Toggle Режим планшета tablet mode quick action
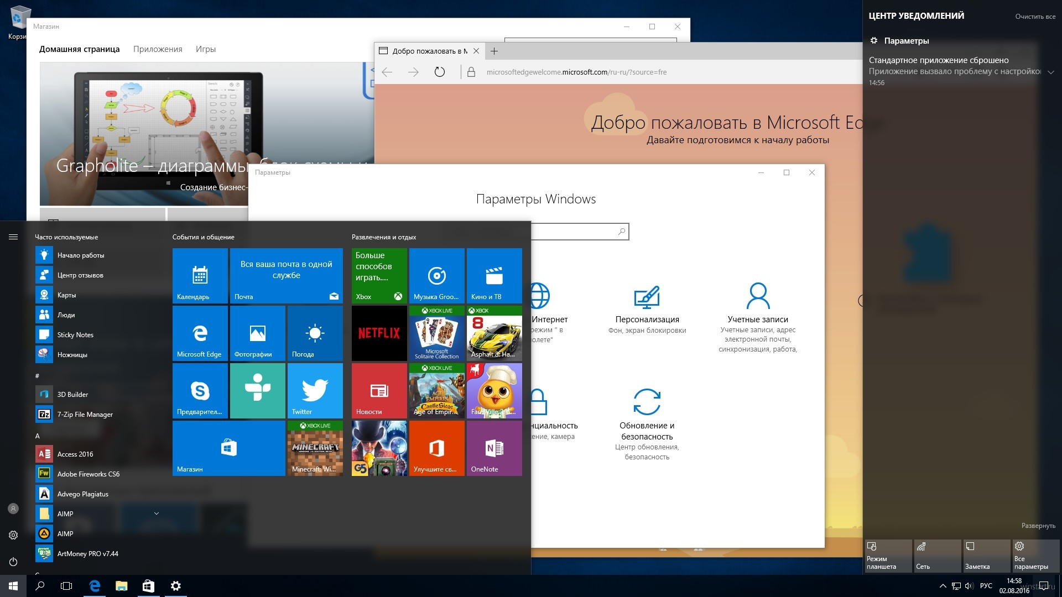The height and width of the screenshot is (597, 1062). tap(888, 556)
